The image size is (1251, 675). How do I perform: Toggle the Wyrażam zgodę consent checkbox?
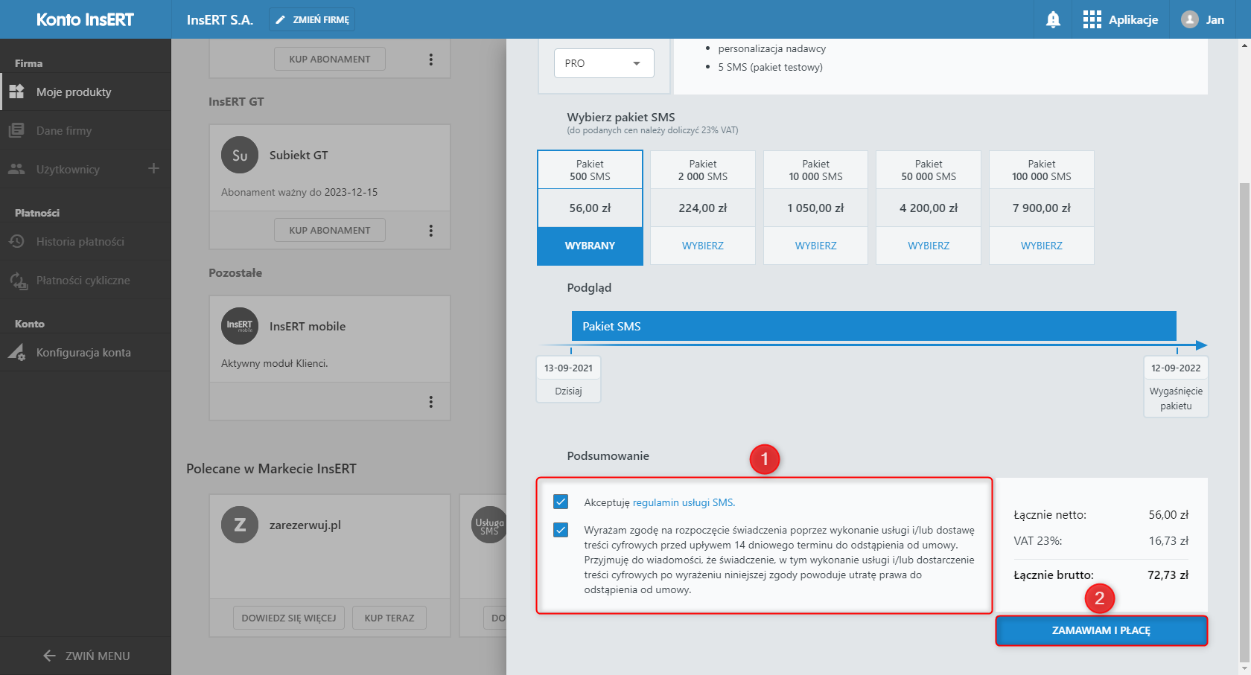coord(561,530)
